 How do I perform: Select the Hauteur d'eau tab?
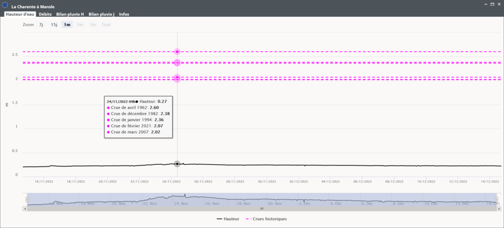tap(20, 14)
